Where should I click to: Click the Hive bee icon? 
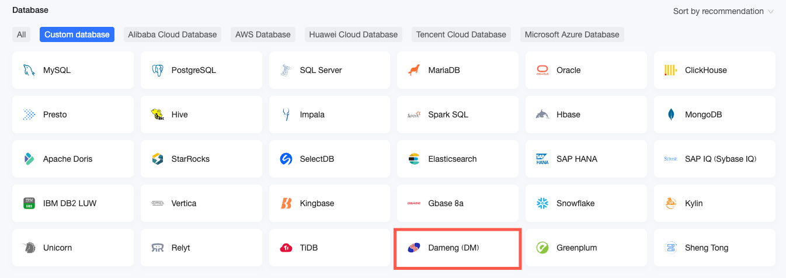pos(157,114)
